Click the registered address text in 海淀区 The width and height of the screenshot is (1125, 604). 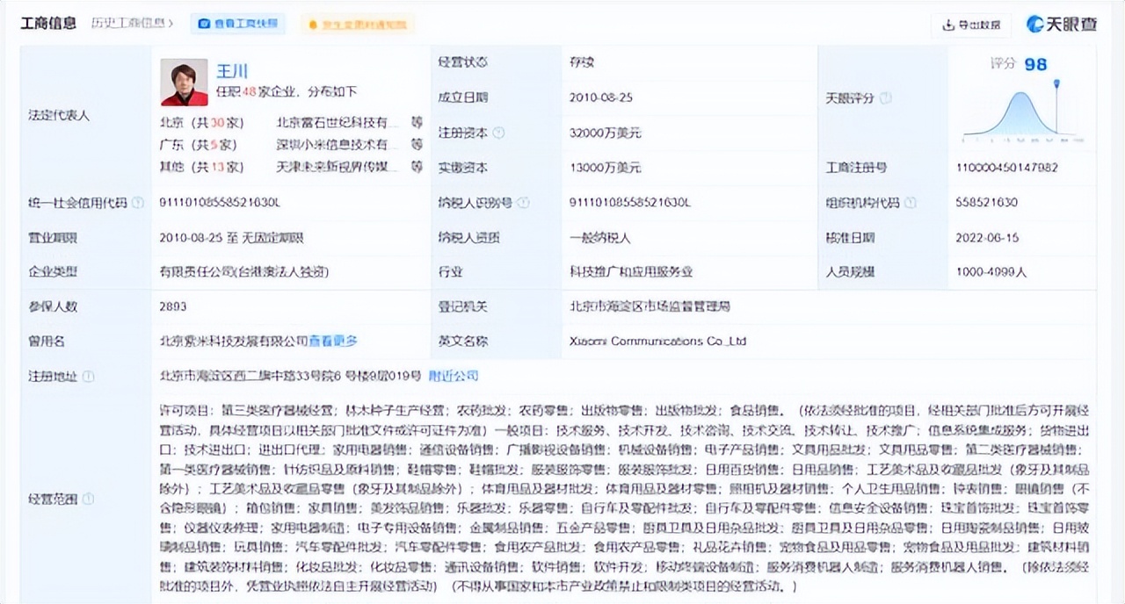[x=290, y=376]
